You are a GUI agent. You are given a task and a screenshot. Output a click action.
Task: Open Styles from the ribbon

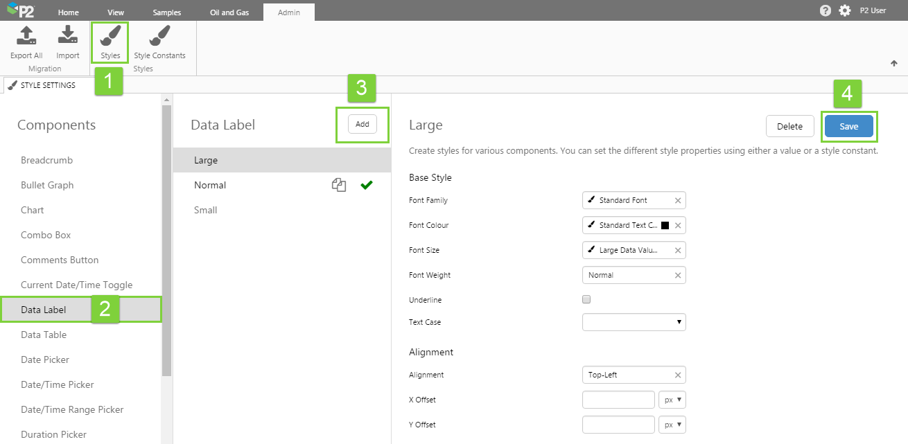[110, 36]
